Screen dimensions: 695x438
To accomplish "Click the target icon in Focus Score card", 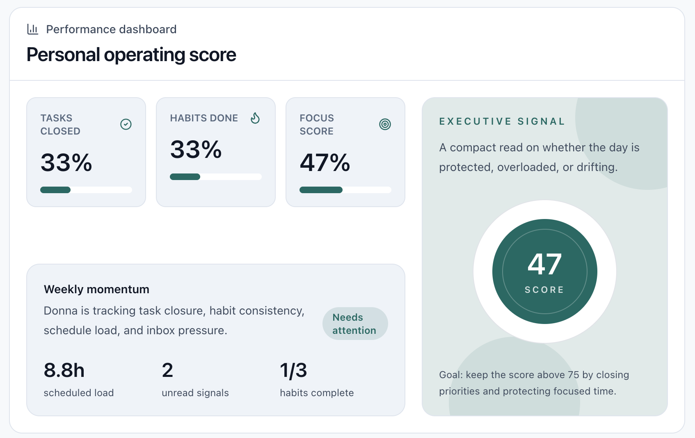I will pyautogui.click(x=385, y=124).
